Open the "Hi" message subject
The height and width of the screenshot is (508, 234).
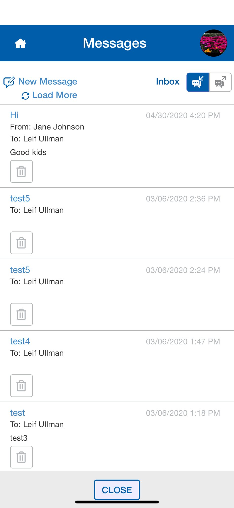[14, 115]
